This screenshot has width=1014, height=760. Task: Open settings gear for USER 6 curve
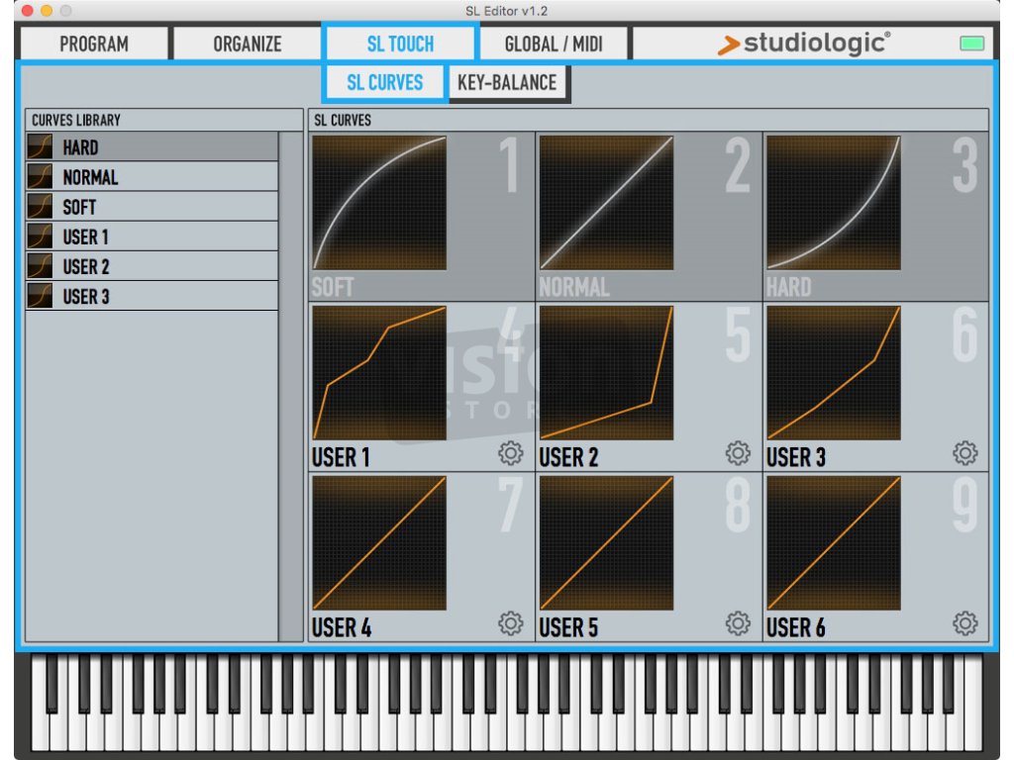(964, 623)
